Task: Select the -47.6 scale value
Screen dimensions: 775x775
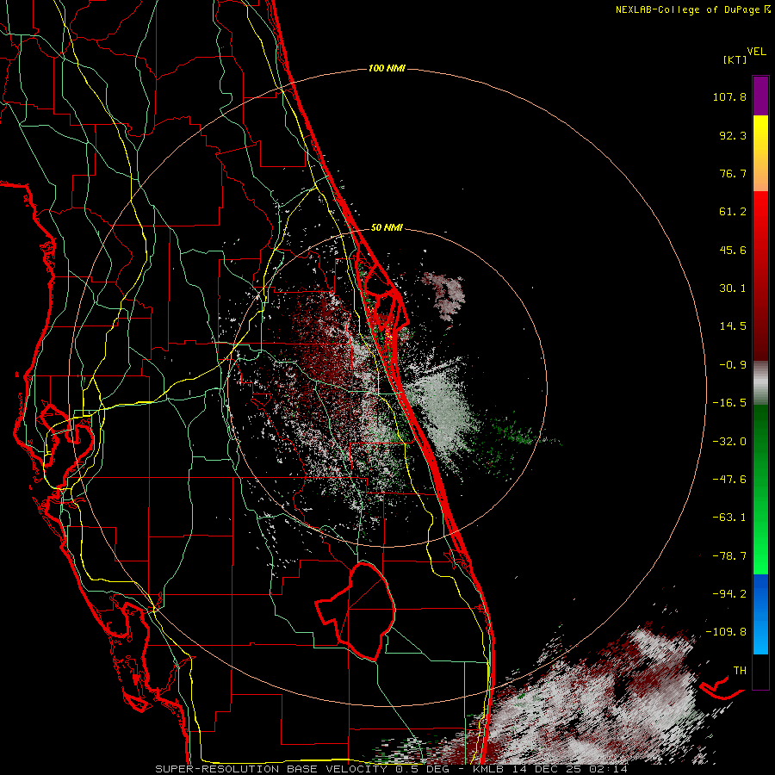Action: 729,480
